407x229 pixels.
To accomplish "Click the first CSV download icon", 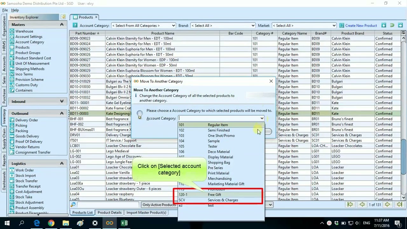I will click(384, 25).
